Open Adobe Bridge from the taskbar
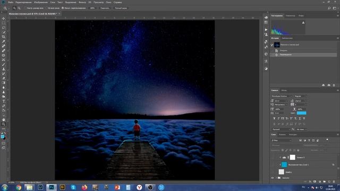The width and height of the screenshot is (340, 191). [x=63, y=187]
